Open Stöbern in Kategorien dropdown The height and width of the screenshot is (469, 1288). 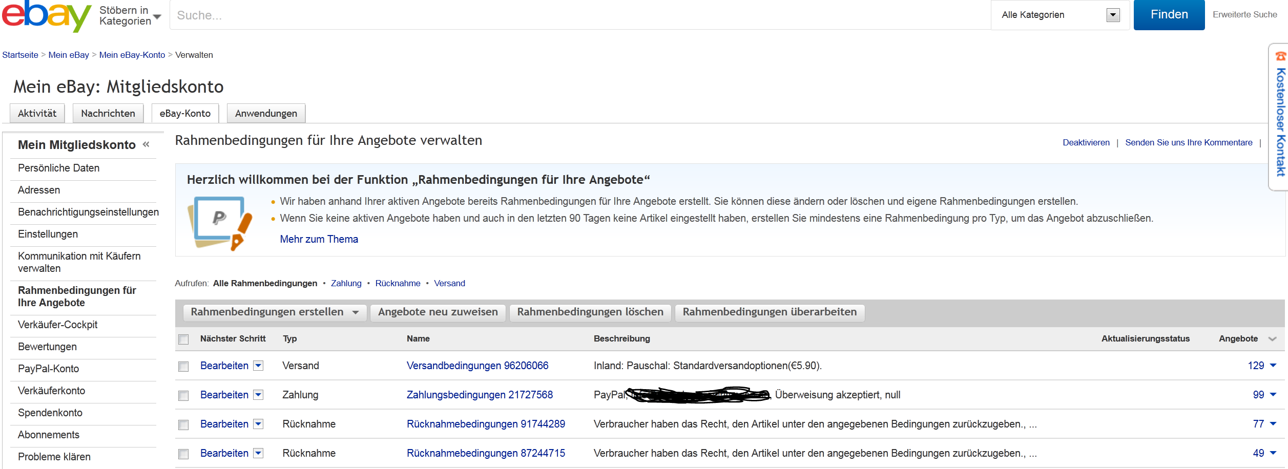pos(130,16)
